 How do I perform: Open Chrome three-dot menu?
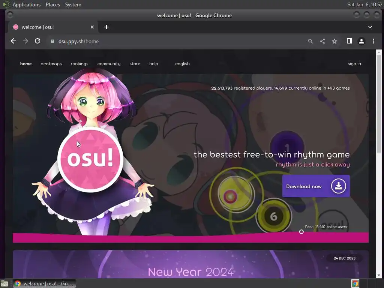pos(373,41)
